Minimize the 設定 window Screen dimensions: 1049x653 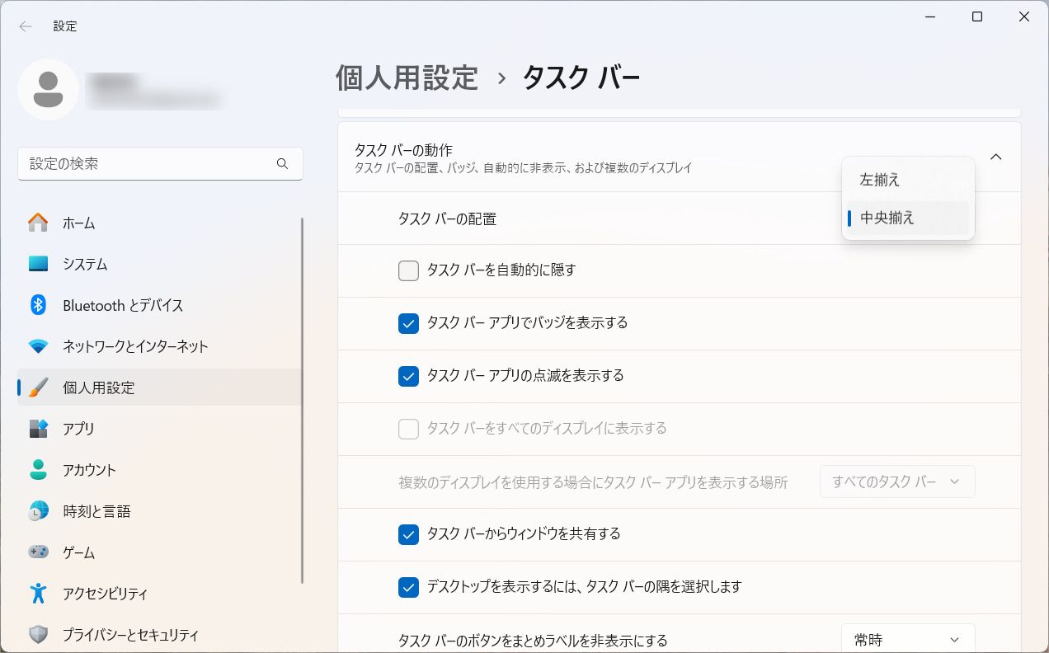(x=930, y=16)
